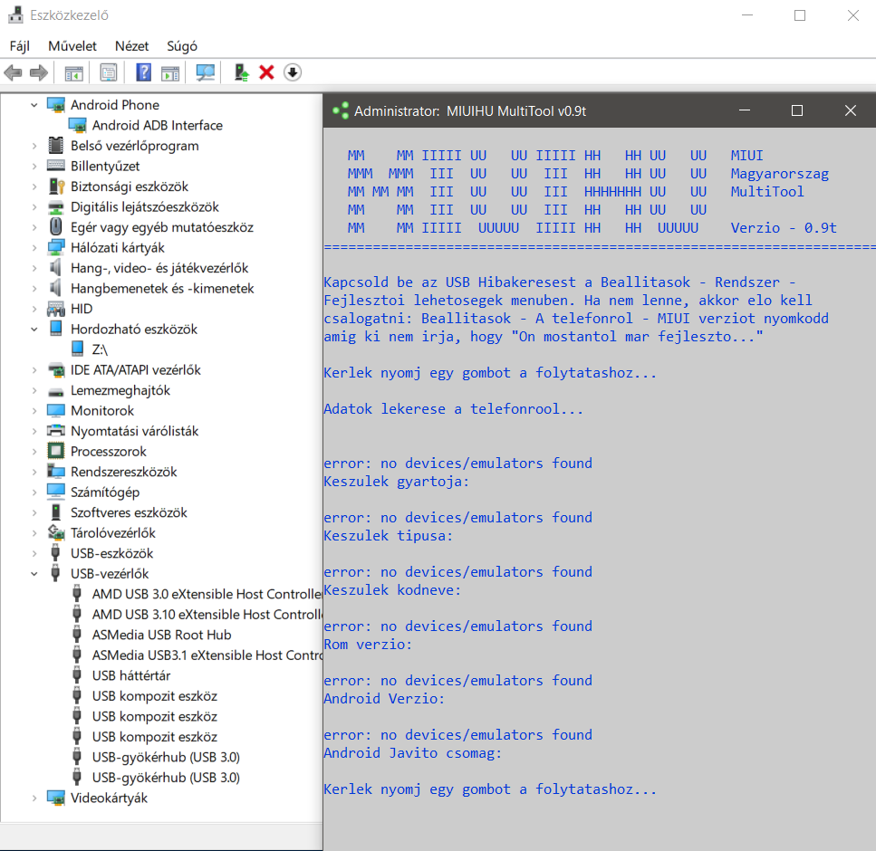The height and width of the screenshot is (851, 876).
Task: Maximize the MIUIHU MultiTool window
Action: (797, 110)
